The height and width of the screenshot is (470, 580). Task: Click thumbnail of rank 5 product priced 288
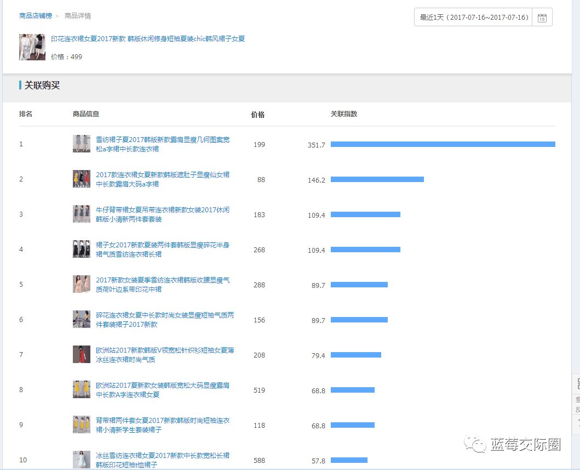82,284
